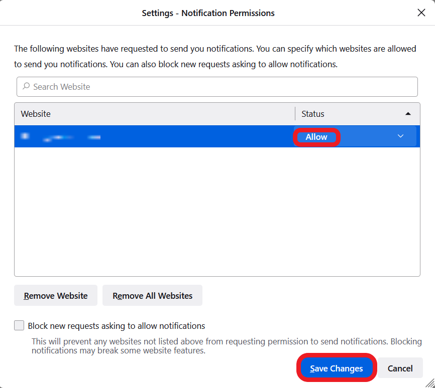Sort list by Status column header
Screen dimensions: 435x388
[347, 114]
